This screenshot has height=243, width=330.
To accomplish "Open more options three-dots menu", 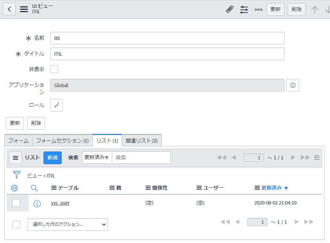I will click(x=259, y=9).
